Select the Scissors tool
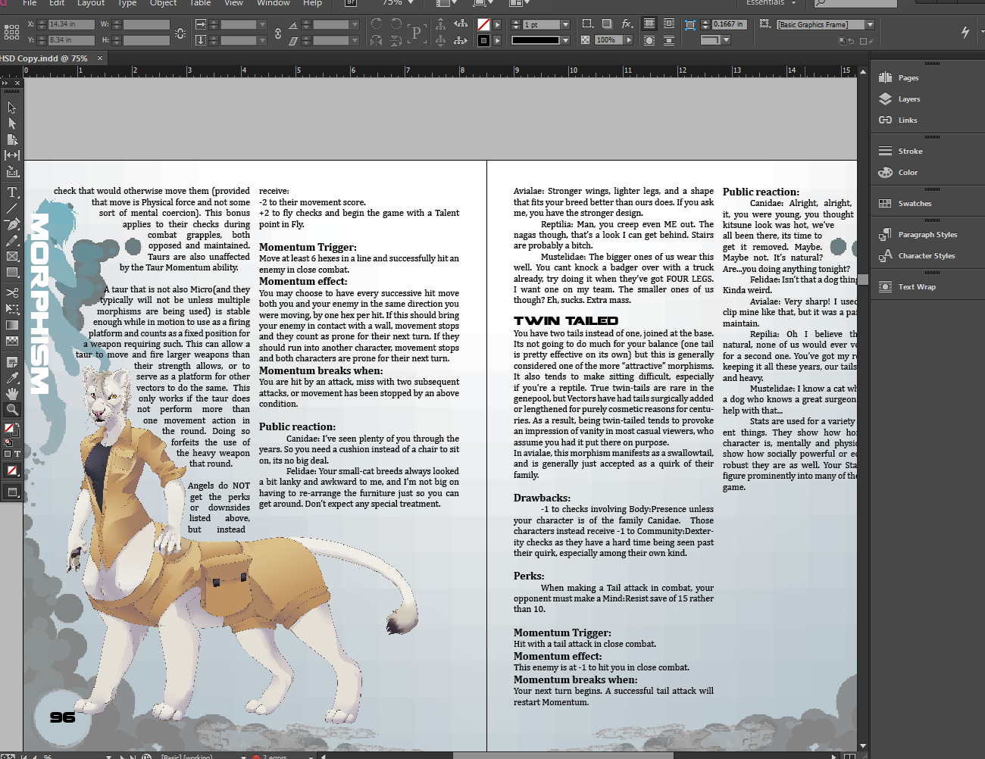985x759 pixels. 12,292
